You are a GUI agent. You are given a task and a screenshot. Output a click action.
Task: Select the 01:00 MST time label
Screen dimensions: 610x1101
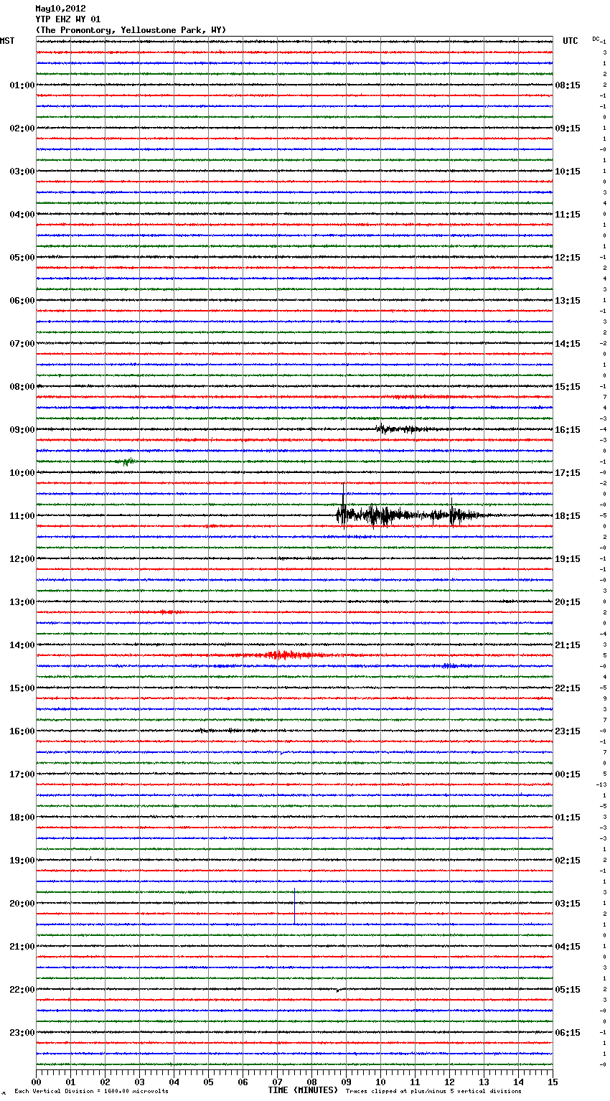pos(22,85)
